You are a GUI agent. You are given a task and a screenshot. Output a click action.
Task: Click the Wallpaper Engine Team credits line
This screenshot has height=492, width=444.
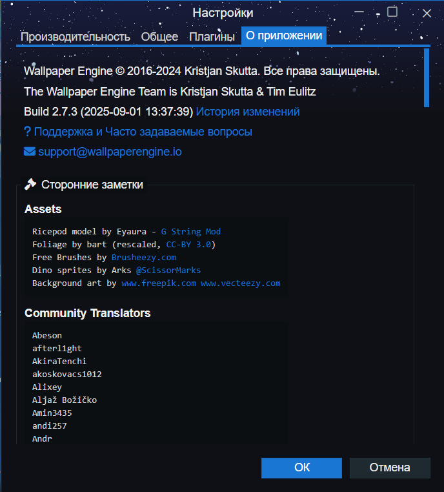(x=170, y=92)
